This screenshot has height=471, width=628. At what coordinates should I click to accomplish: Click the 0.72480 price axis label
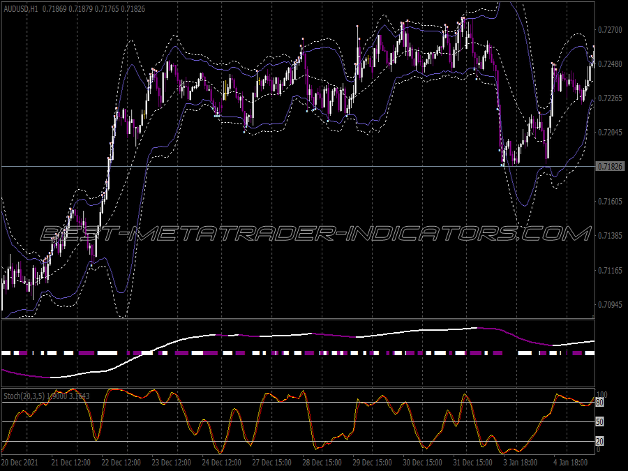[611, 64]
